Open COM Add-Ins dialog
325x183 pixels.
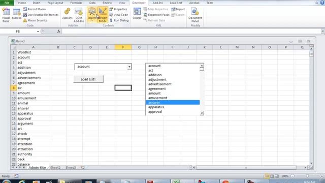79,15
